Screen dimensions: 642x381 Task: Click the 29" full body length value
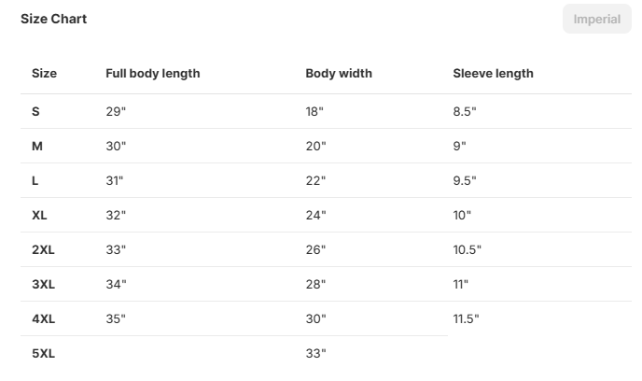[116, 111]
